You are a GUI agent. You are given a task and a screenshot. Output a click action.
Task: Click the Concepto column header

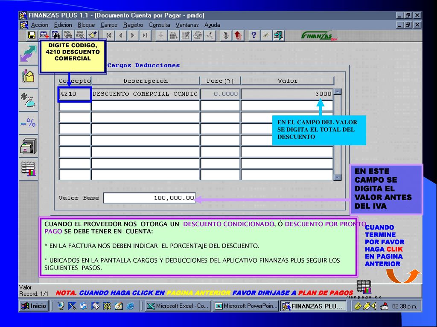[75, 81]
